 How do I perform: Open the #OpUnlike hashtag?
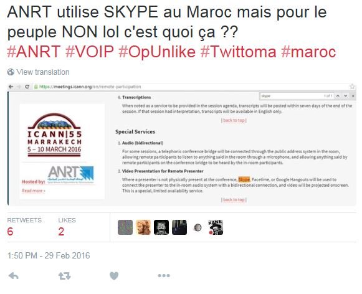[x=157, y=52]
